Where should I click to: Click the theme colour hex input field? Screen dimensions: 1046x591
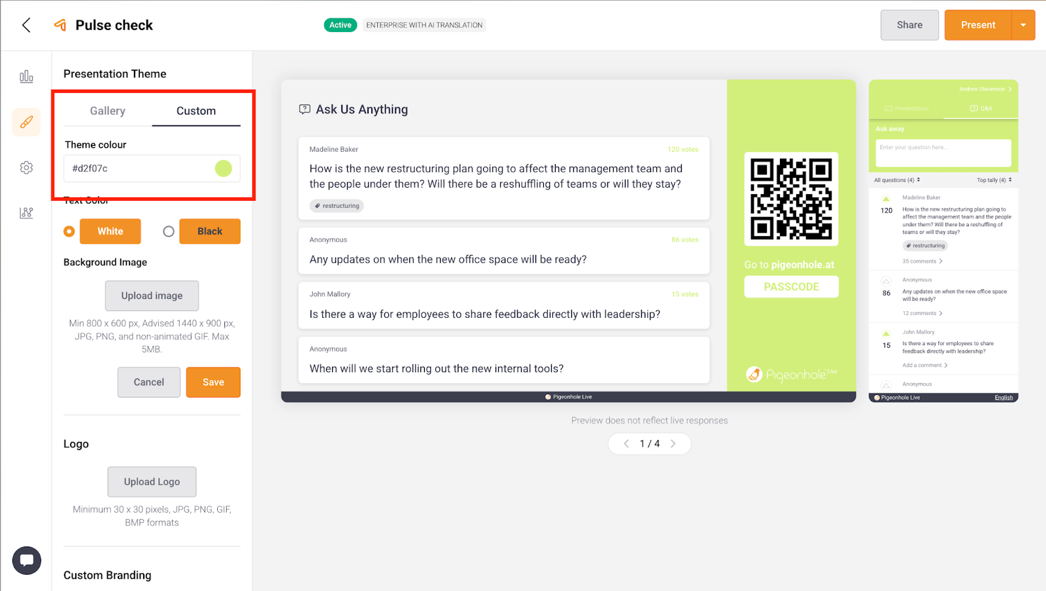(x=137, y=169)
